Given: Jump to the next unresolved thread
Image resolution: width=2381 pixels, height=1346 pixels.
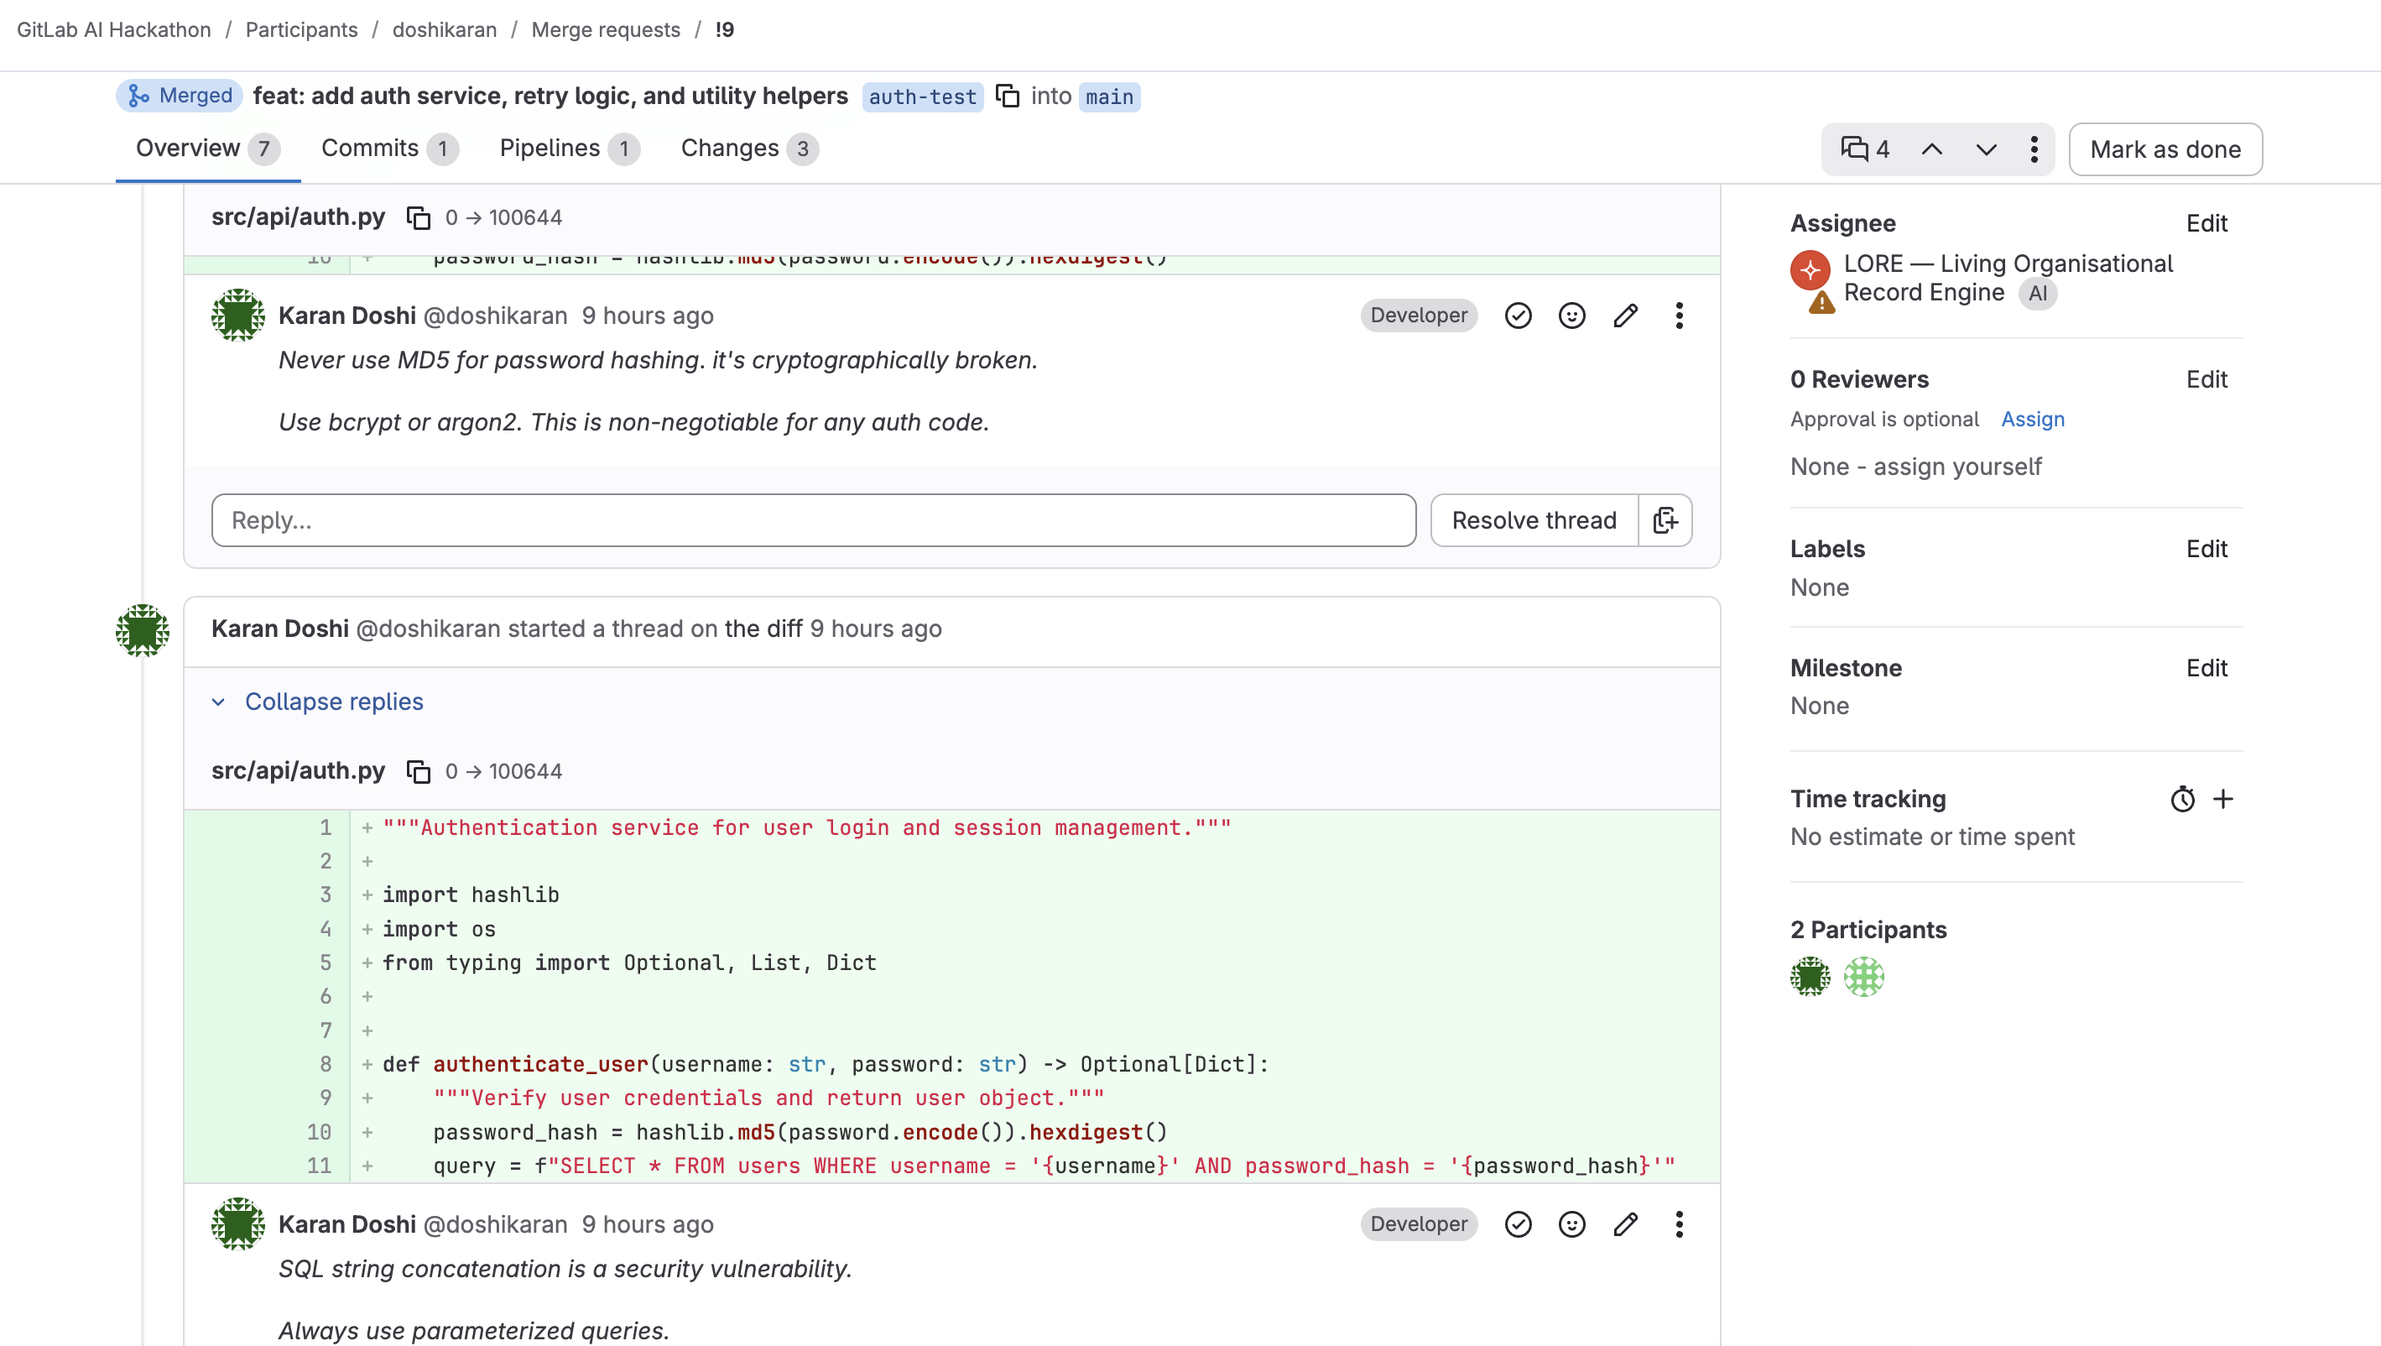Looking at the screenshot, I should click(x=1987, y=149).
